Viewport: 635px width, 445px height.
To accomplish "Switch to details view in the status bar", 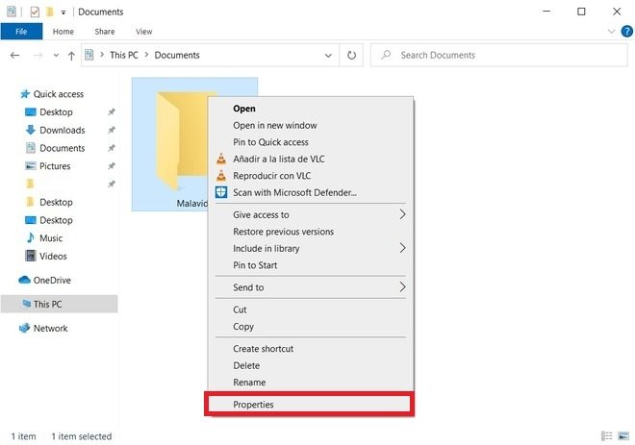I will coord(606,435).
